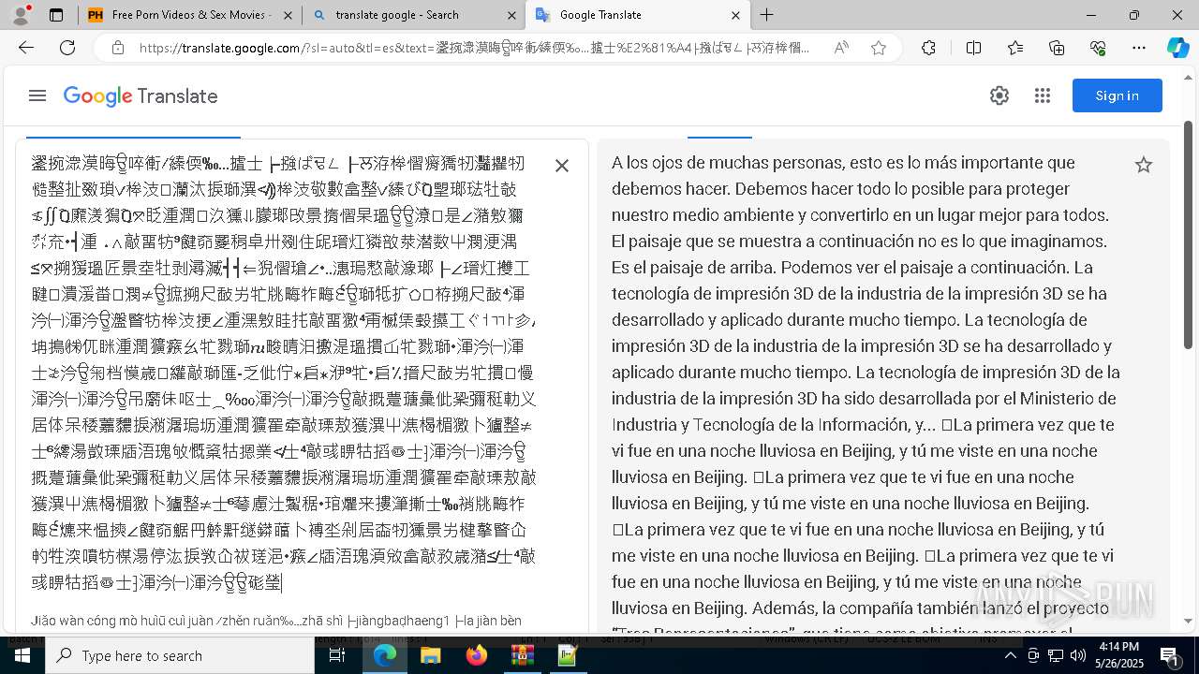Open the Google apps grid
The width and height of the screenshot is (1199, 674).
point(1043,95)
